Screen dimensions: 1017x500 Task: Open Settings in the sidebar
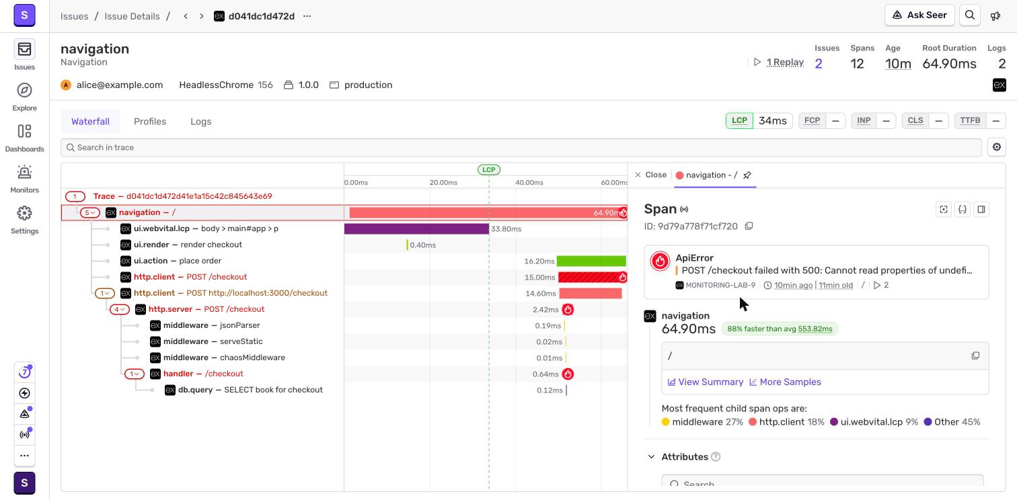(x=24, y=213)
